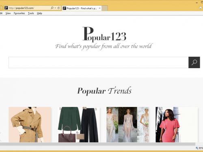The width and height of the screenshot is (203, 152).
Task: Select the Popular123 browser tab
Action: point(82,8)
